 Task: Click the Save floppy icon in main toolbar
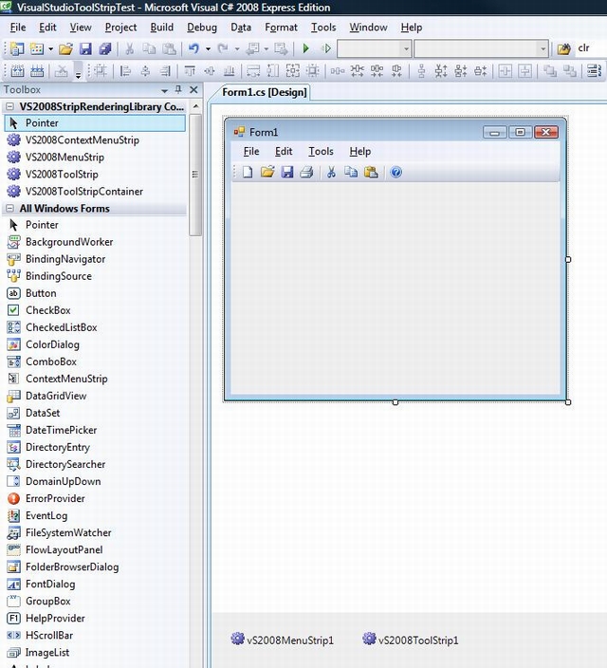pyautogui.click(x=85, y=49)
